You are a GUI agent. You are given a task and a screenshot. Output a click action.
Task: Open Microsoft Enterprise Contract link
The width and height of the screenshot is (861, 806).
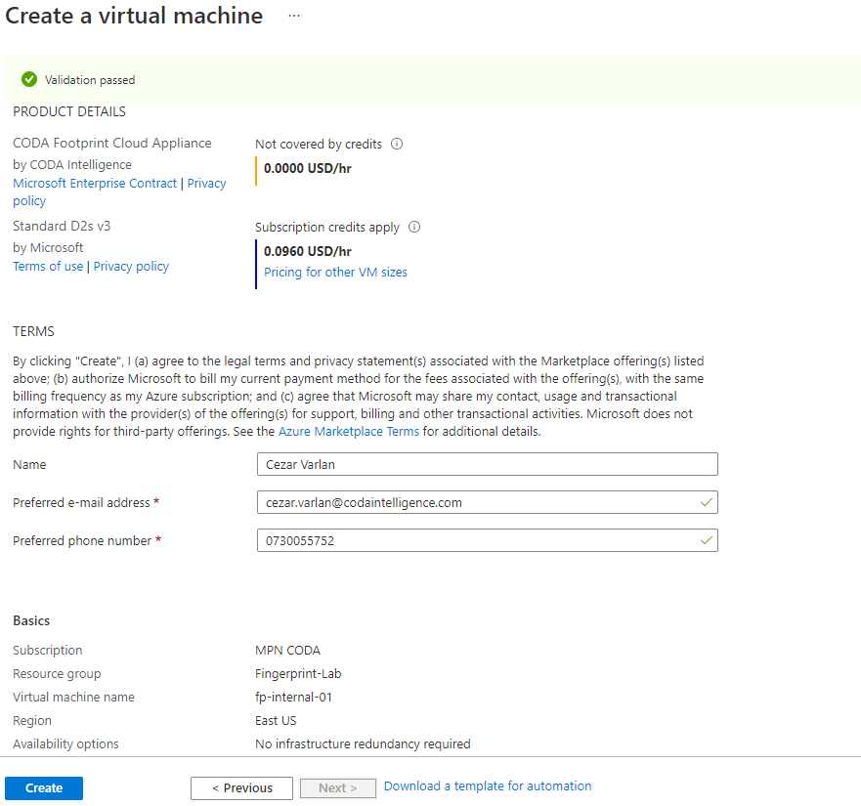95,184
